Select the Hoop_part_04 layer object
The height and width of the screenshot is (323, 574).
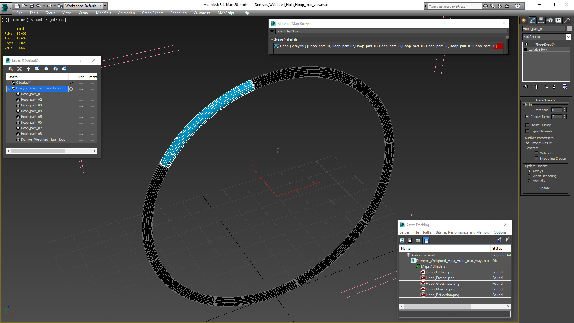[x=31, y=111]
